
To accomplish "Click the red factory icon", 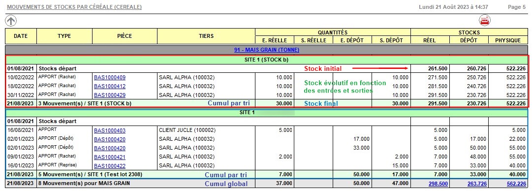I will pyautogui.click(x=485, y=21).
